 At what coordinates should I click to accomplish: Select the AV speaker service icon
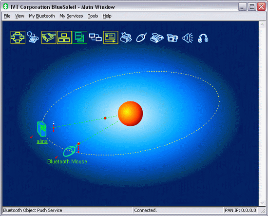point(188,38)
